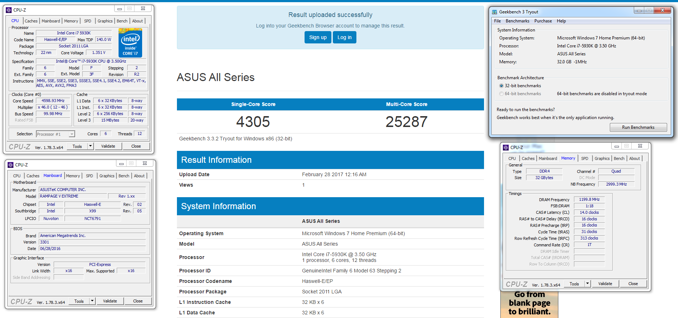Viewport: 678px width, 318px height.
Task: Click Single-Core Score 4305
Action: (253, 122)
